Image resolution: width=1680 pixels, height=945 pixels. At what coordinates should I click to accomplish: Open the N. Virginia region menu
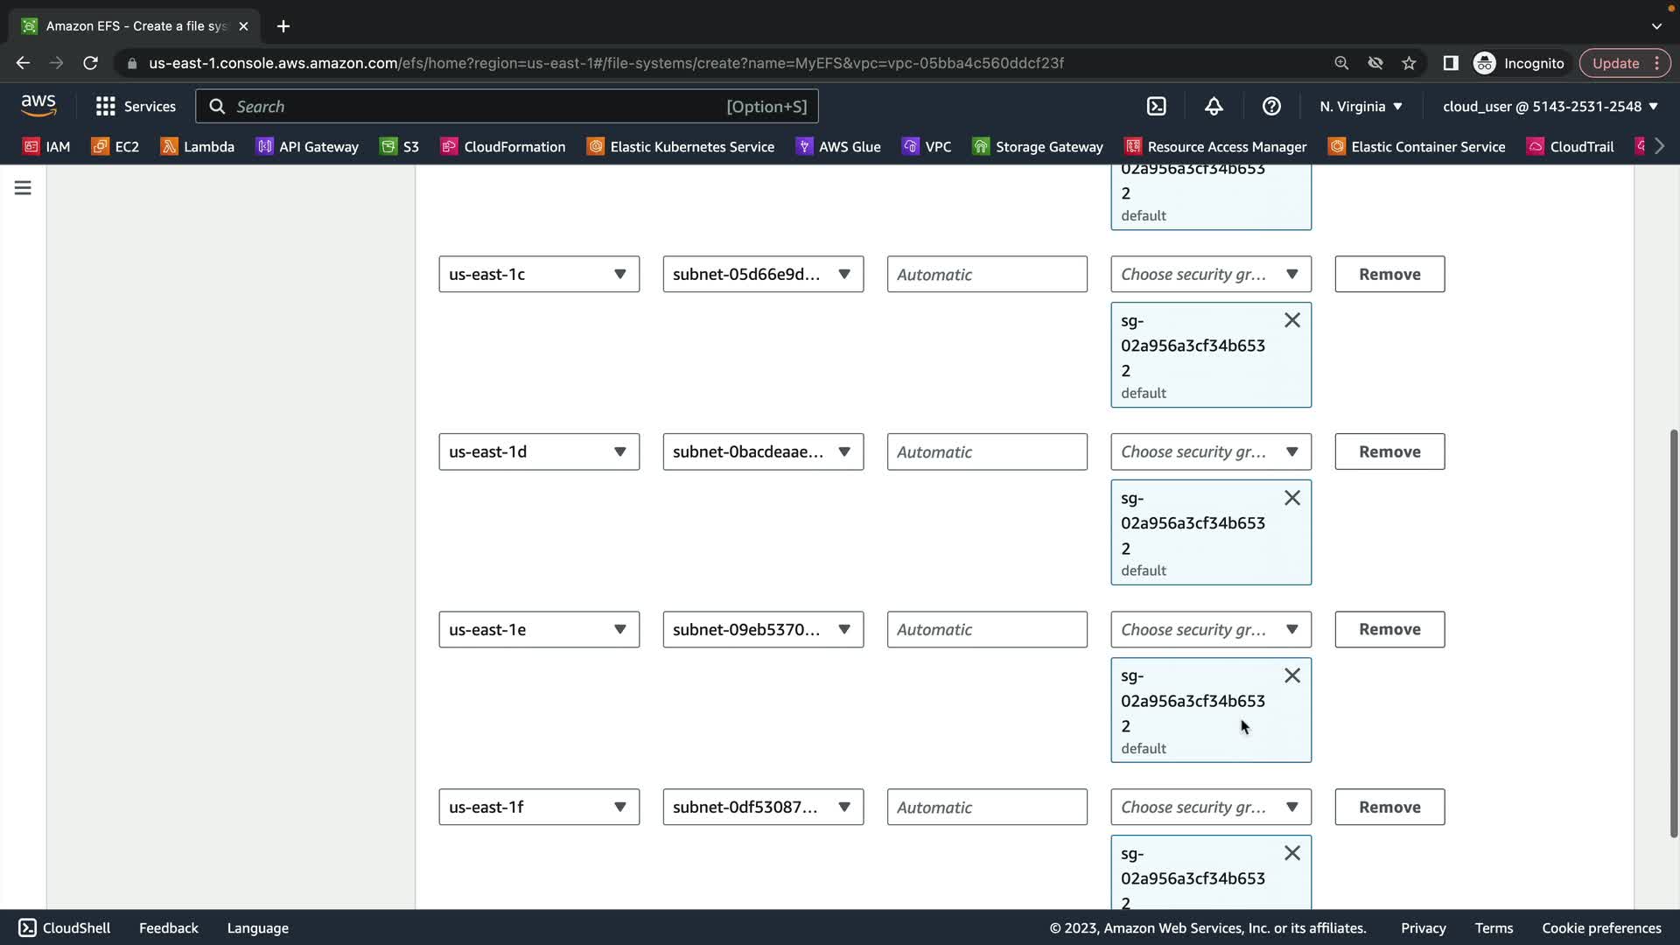1361,106
